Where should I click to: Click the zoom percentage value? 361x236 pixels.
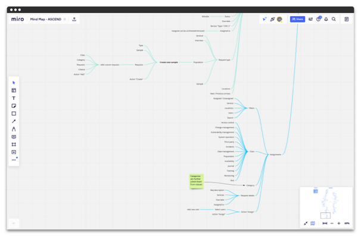point(347,223)
